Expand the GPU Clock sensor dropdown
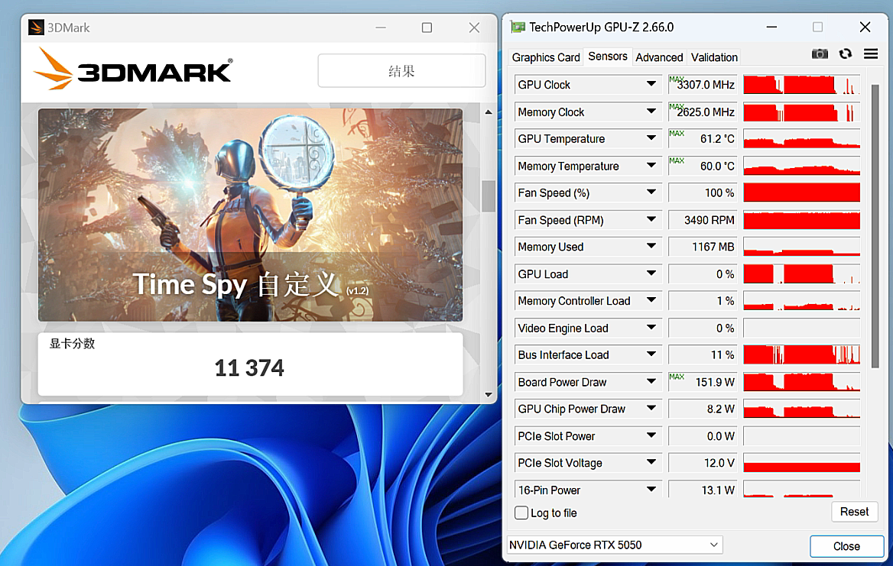This screenshot has height=566, width=893. point(651,84)
